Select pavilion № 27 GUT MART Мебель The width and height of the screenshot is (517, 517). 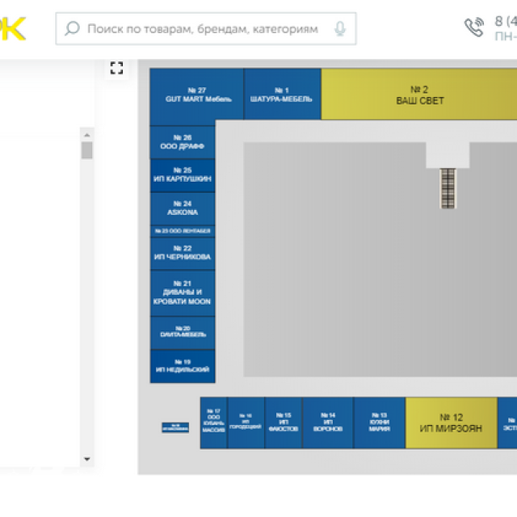(x=197, y=96)
